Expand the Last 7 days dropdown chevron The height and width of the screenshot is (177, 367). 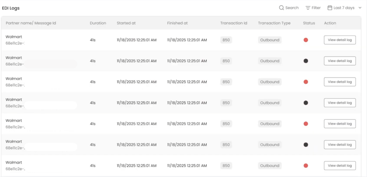[x=360, y=8]
